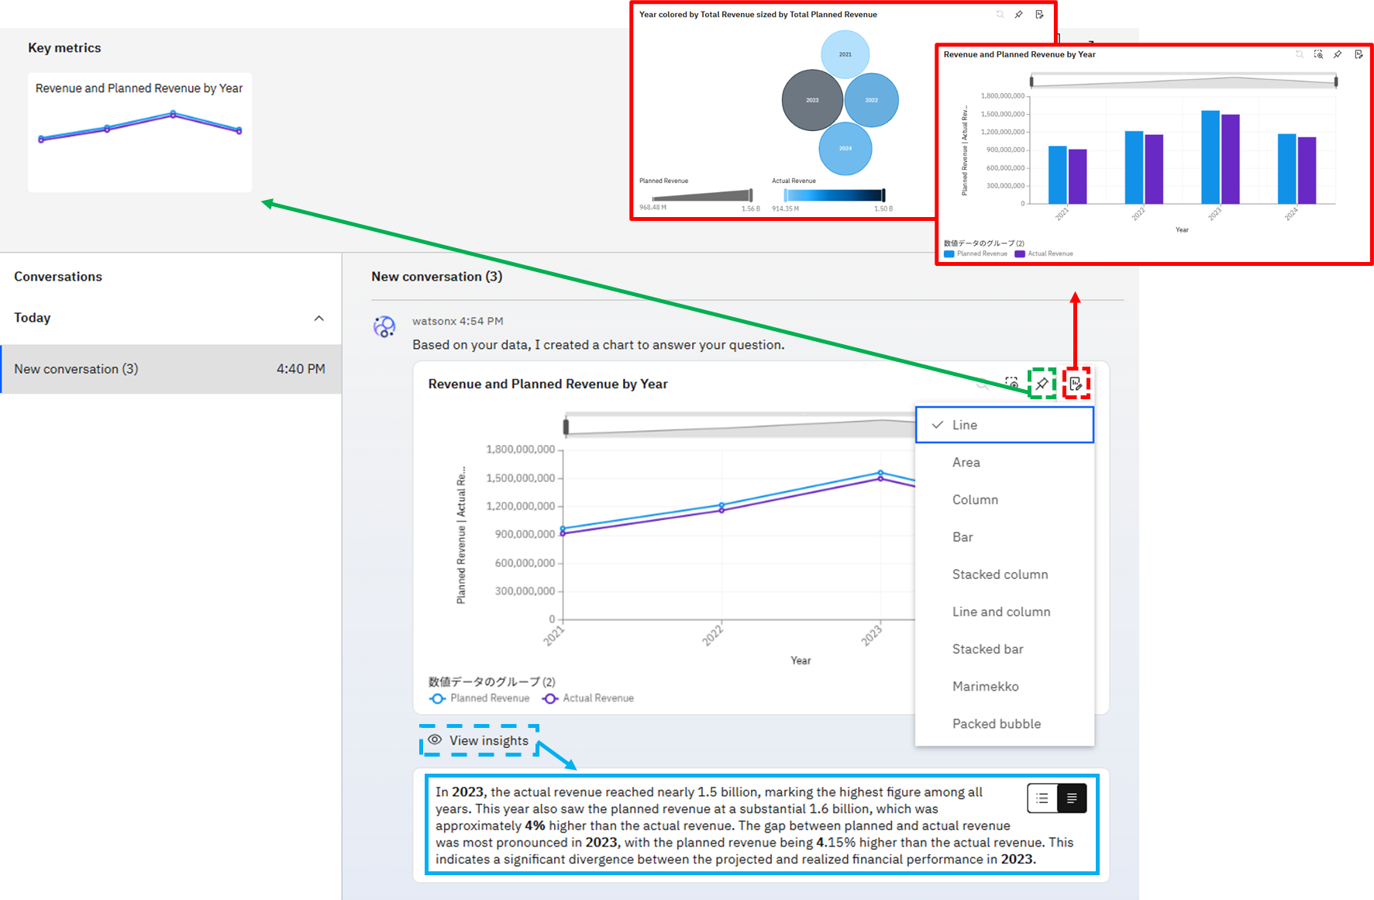Open the edit icon on the bubble chart card
Image resolution: width=1374 pixels, height=900 pixels.
point(1039,15)
